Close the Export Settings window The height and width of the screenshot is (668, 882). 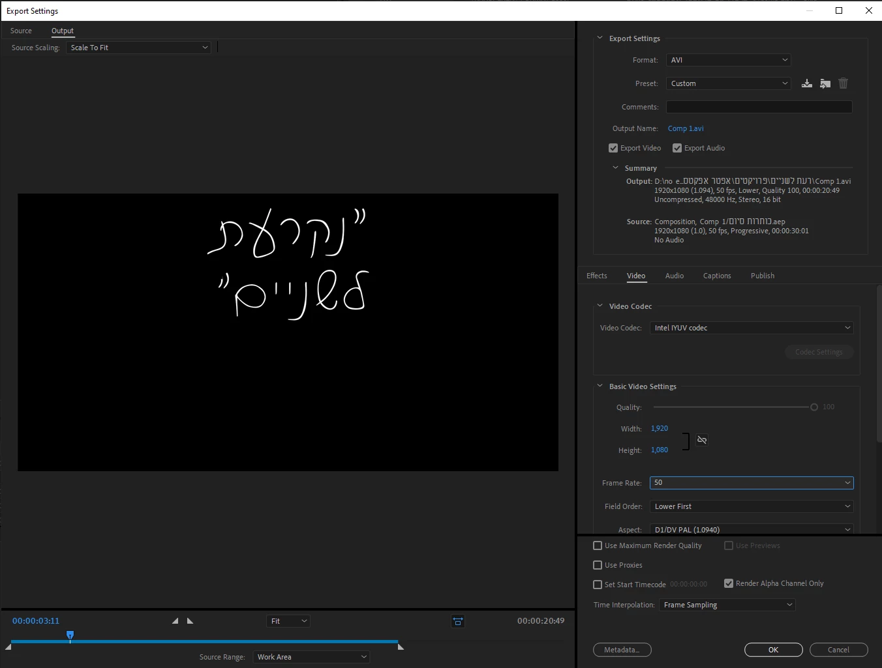click(869, 10)
